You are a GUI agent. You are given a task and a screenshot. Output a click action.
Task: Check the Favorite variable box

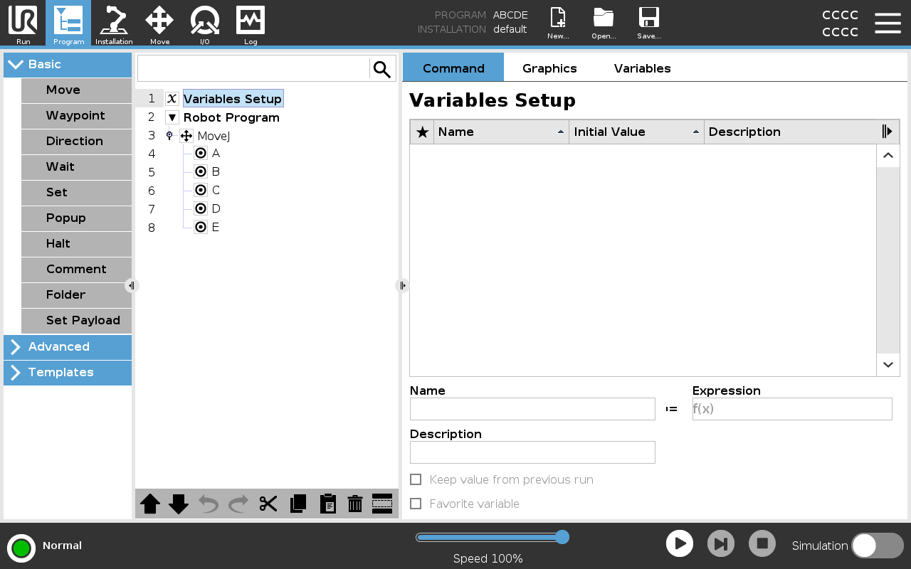click(x=416, y=504)
